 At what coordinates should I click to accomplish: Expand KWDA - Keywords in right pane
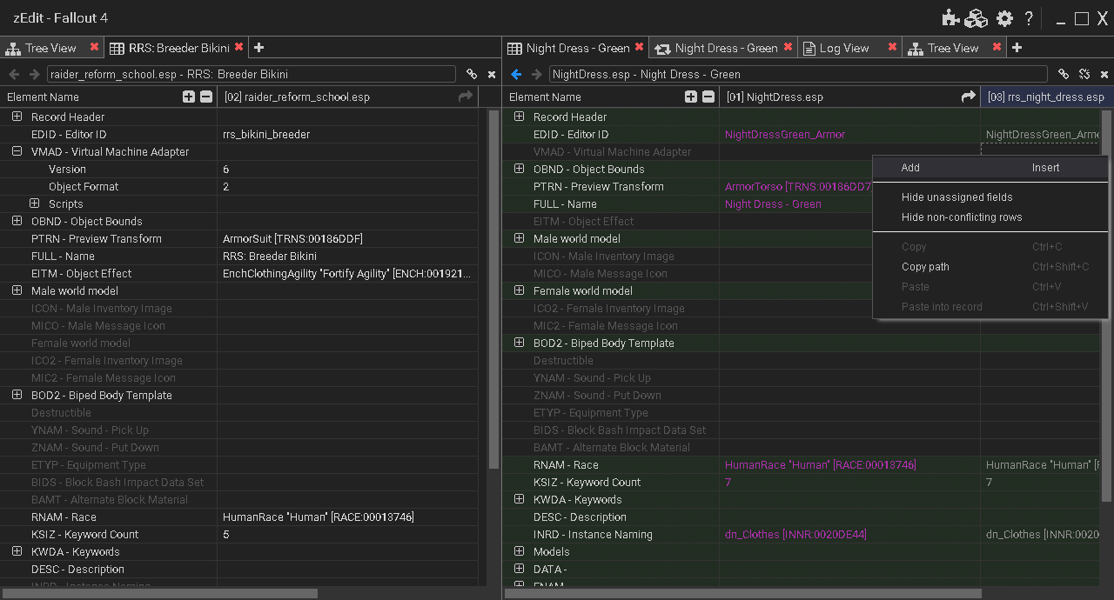(520, 499)
